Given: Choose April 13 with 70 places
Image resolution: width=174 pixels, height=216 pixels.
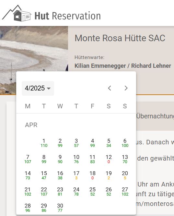Looking at the screenshot, I should 125,159.
